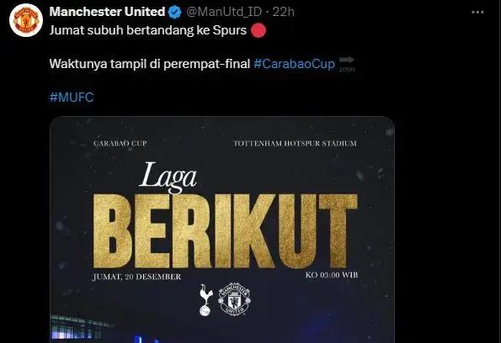Click the 'Jumat subuh bertandang ke Spurs' text
Screen dimensions: 501x343
[148, 30]
